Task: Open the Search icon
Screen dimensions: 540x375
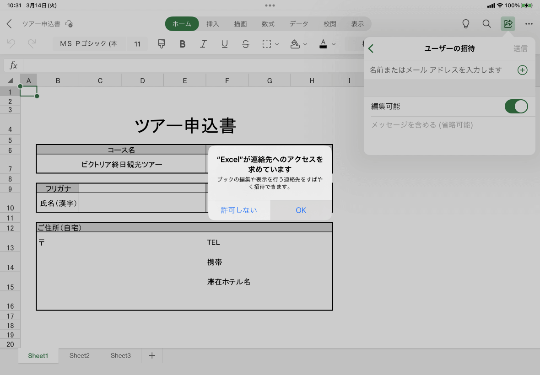Action: pos(486,24)
